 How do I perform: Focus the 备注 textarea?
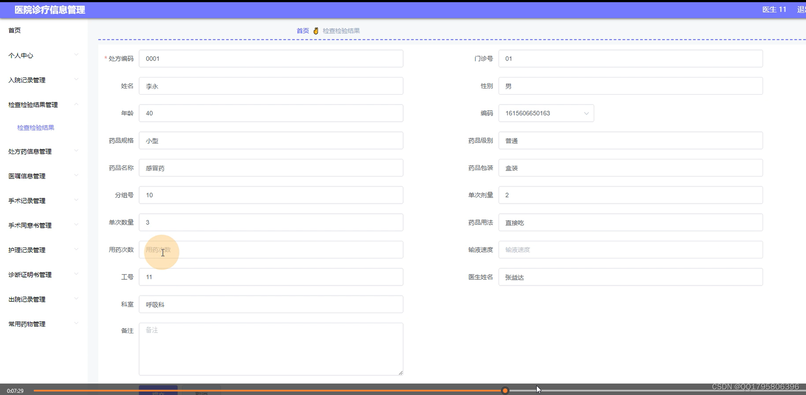tap(271, 349)
